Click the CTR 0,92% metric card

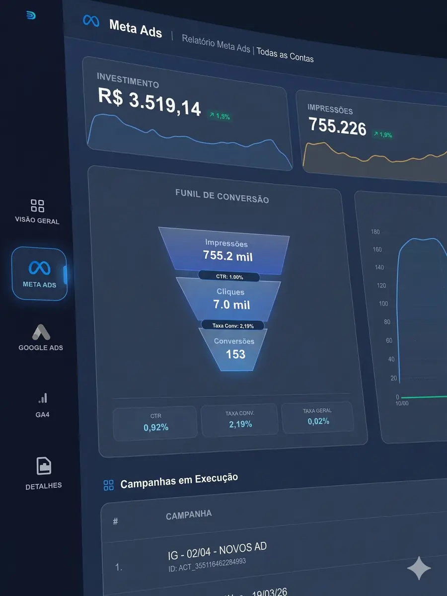[x=155, y=423]
